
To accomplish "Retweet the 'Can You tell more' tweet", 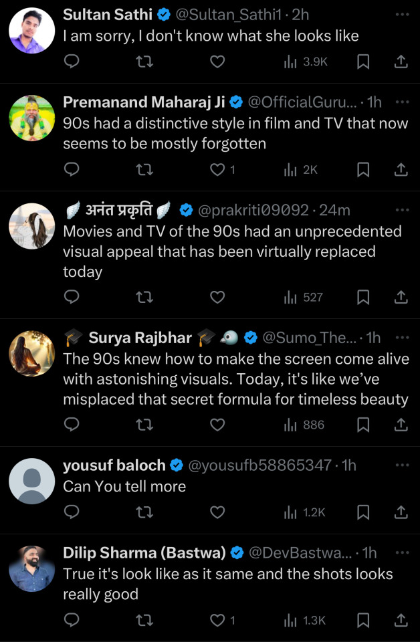I will point(144,512).
